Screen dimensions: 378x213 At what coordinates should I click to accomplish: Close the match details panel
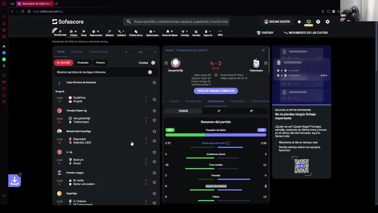click(263, 50)
